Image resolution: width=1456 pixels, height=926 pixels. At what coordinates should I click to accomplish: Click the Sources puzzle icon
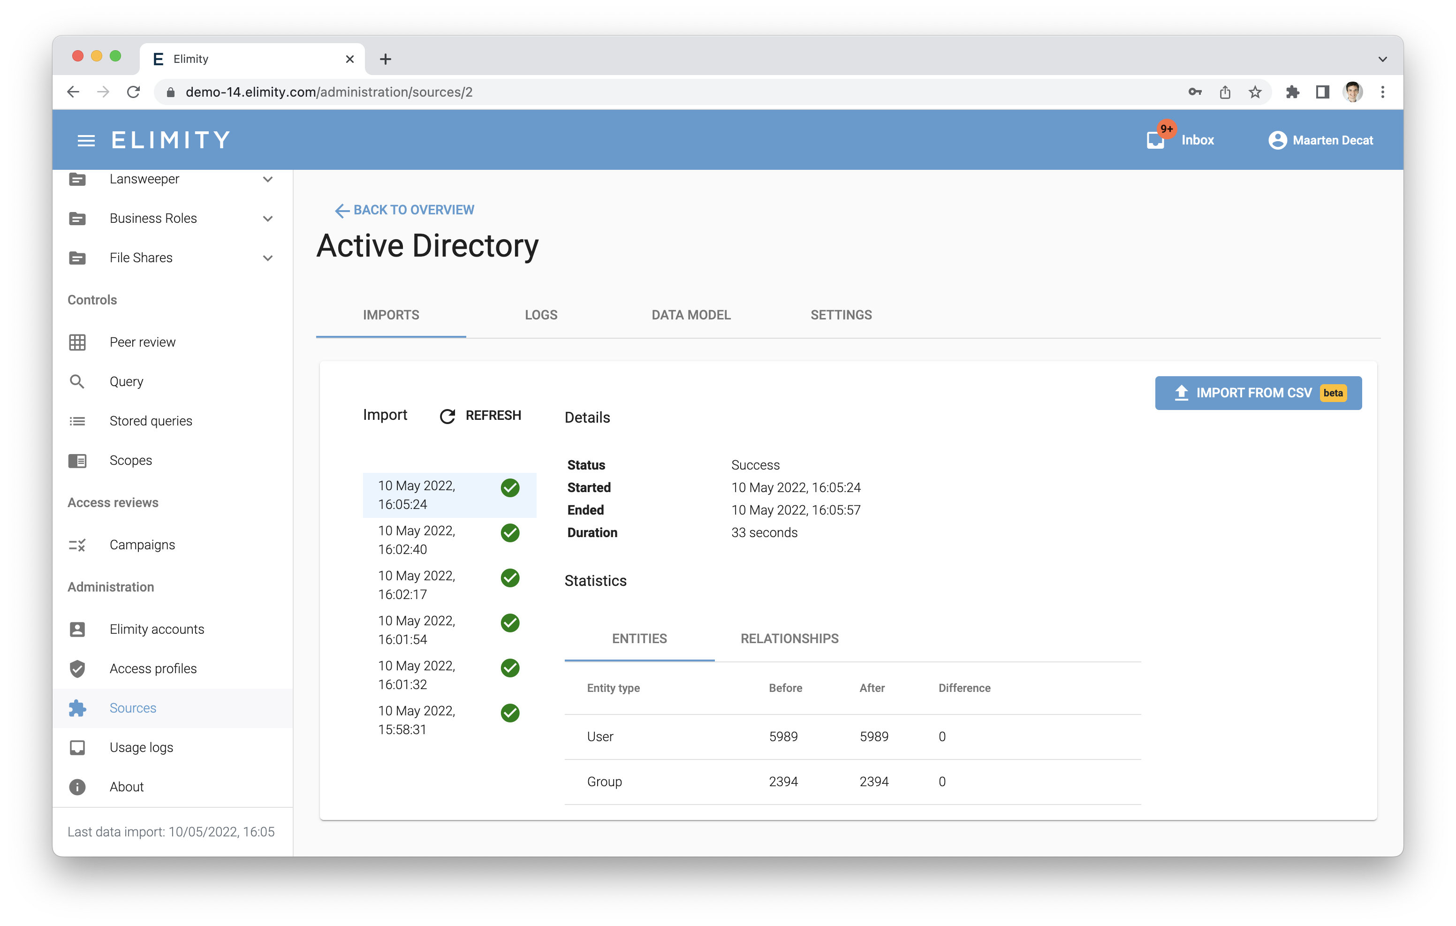tap(77, 708)
